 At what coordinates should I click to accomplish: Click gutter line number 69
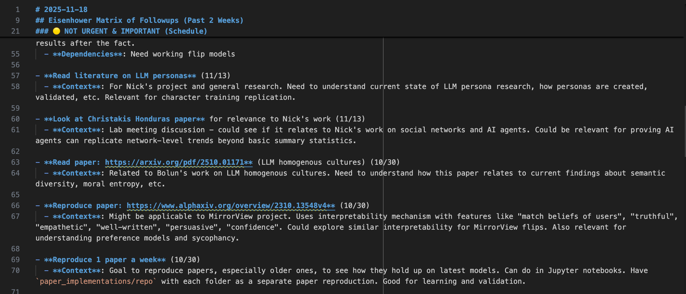(x=15, y=260)
